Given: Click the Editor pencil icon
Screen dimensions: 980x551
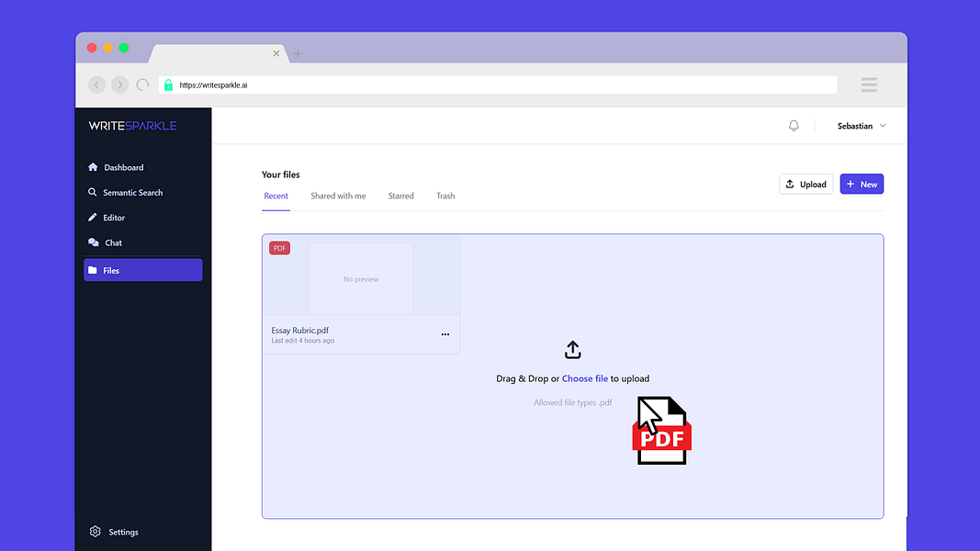Looking at the screenshot, I should (93, 217).
